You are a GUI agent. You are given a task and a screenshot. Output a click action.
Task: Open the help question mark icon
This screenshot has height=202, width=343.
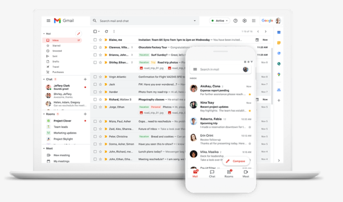[235, 21]
